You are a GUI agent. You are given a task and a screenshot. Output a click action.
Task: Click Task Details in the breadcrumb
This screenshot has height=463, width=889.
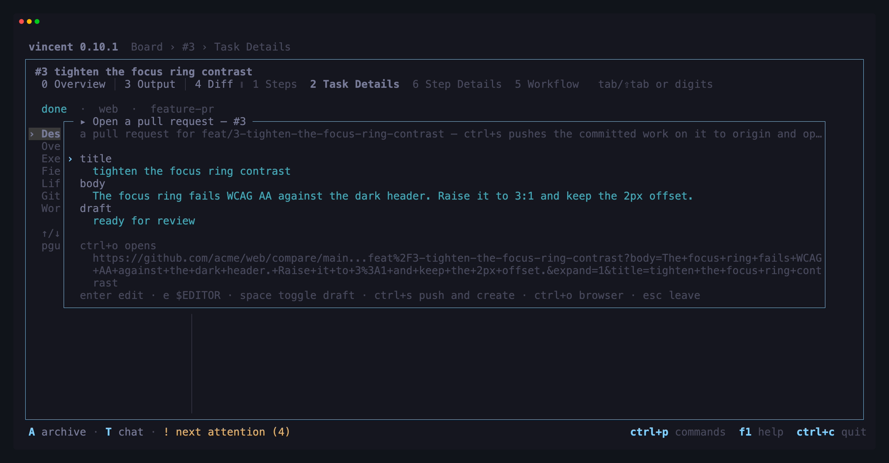[x=252, y=47]
